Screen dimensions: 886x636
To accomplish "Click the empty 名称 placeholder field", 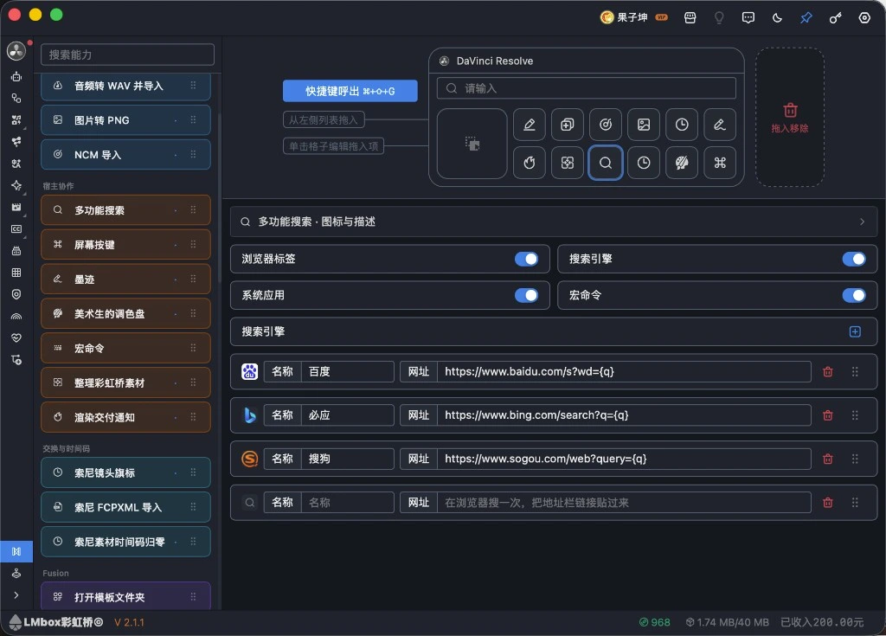I will click(x=347, y=503).
